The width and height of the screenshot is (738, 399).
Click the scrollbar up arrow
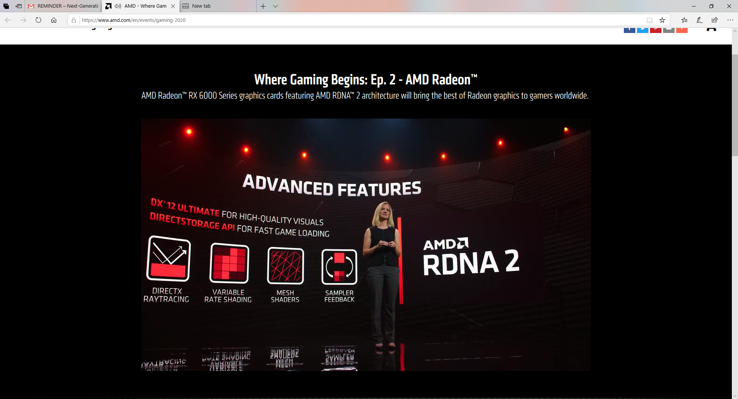[x=735, y=31]
